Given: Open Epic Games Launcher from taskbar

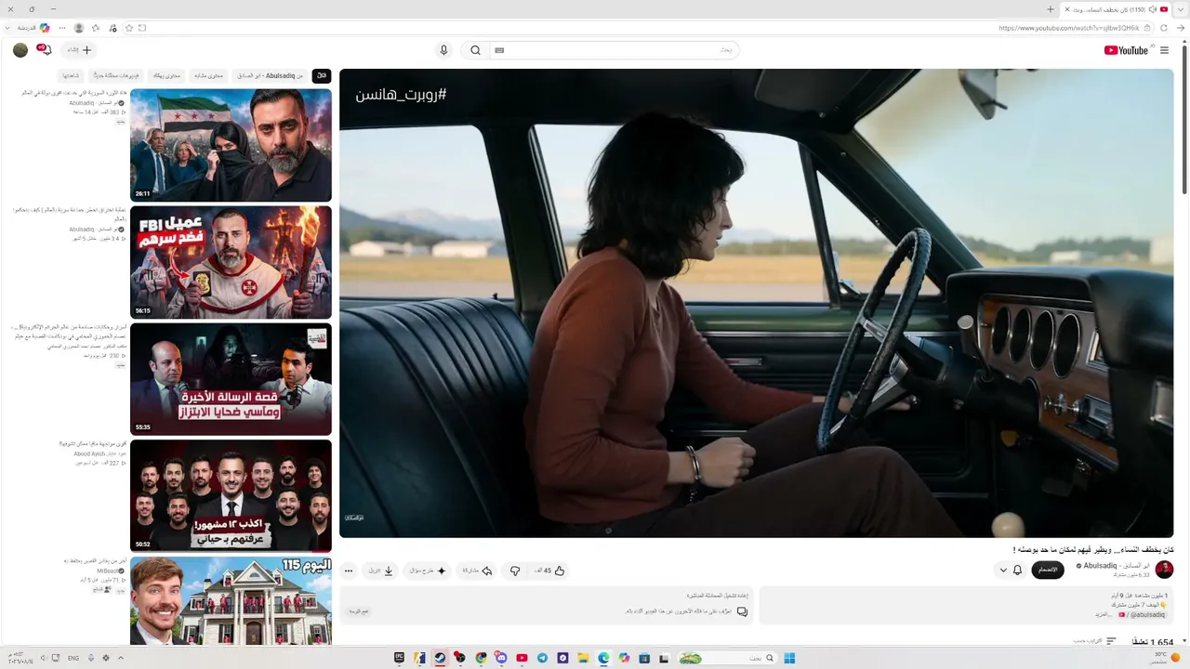Looking at the screenshot, I should point(399,658).
